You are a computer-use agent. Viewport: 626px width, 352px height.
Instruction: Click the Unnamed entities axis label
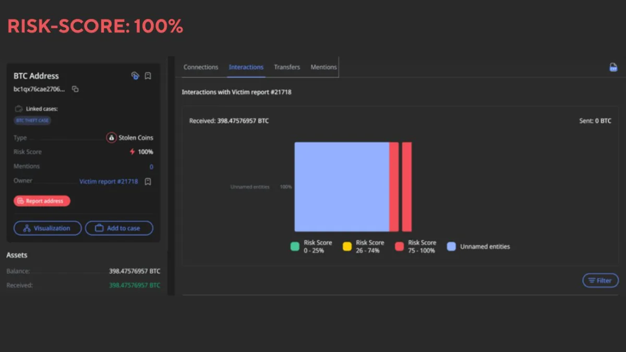click(x=250, y=187)
